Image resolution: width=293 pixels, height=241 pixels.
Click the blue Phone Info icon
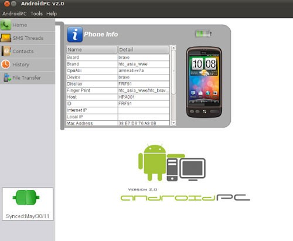pos(75,35)
